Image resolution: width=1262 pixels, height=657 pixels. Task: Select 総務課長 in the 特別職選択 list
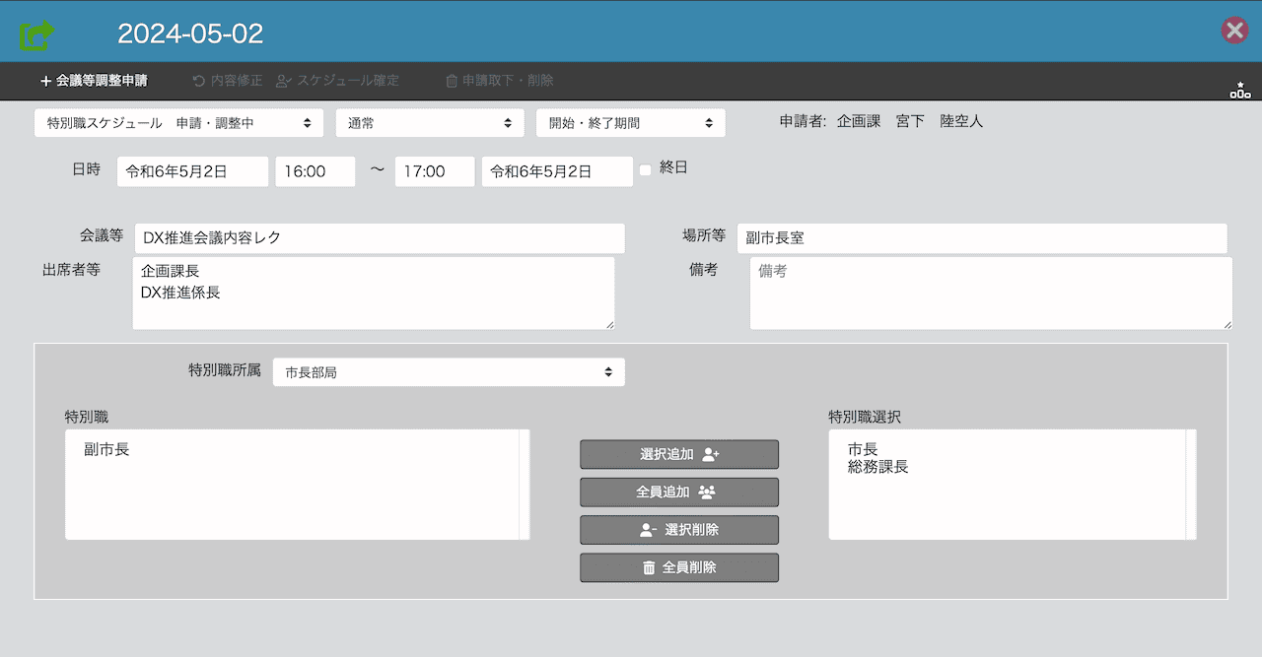click(x=877, y=467)
